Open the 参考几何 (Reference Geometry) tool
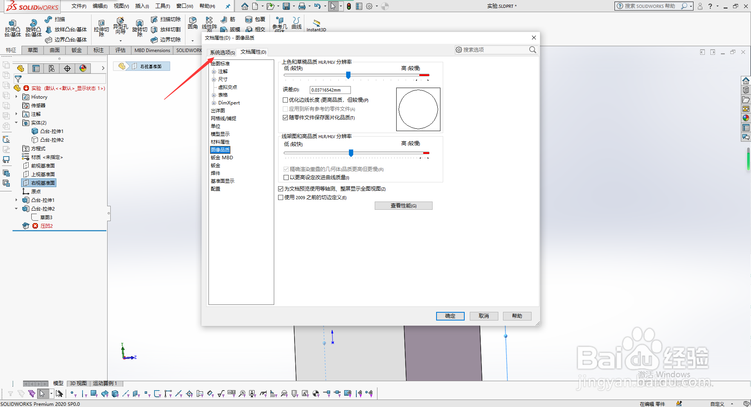The width and height of the screenshot is (751, 407). click(279, 23)
